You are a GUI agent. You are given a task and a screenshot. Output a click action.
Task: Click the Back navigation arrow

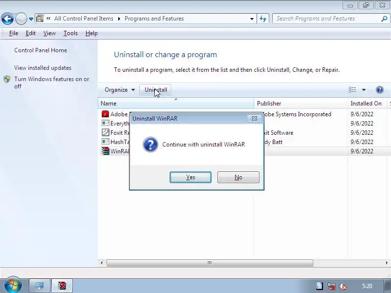(x=7, y=19)
